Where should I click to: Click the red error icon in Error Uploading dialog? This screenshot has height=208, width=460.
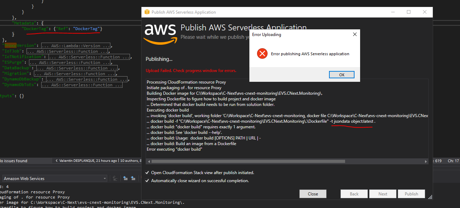point(262,53)
